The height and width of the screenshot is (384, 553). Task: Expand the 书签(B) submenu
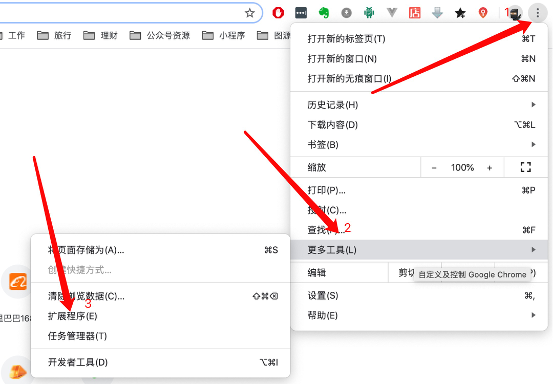point(419,144)
